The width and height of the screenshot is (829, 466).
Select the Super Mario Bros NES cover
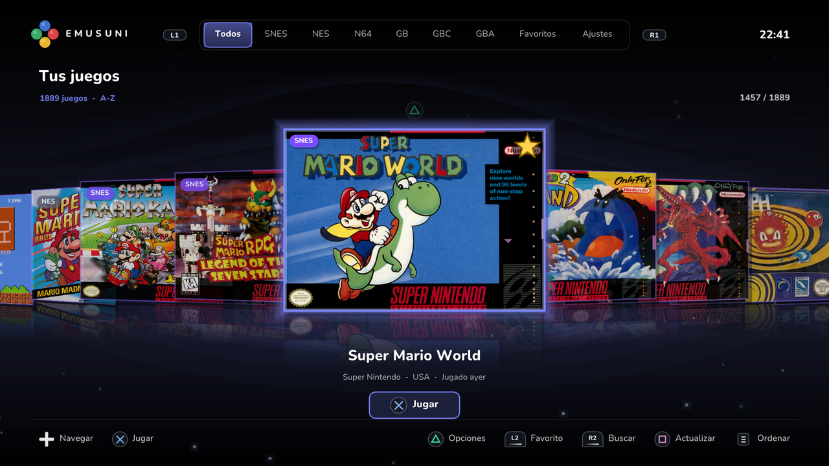click(x=56, y=246)
